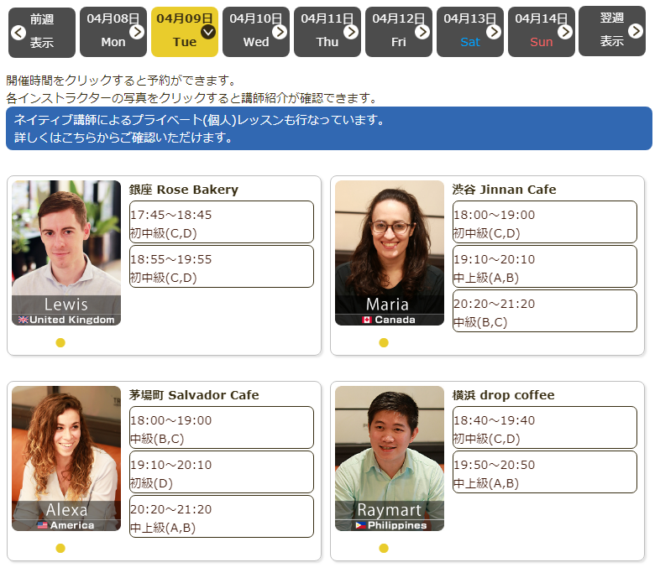Open instructor Maria's profile photo
The image size is (660, 573).
[389, 252]
